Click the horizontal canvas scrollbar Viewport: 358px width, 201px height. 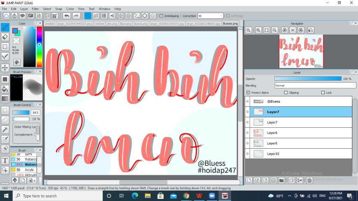coord(143,183)
